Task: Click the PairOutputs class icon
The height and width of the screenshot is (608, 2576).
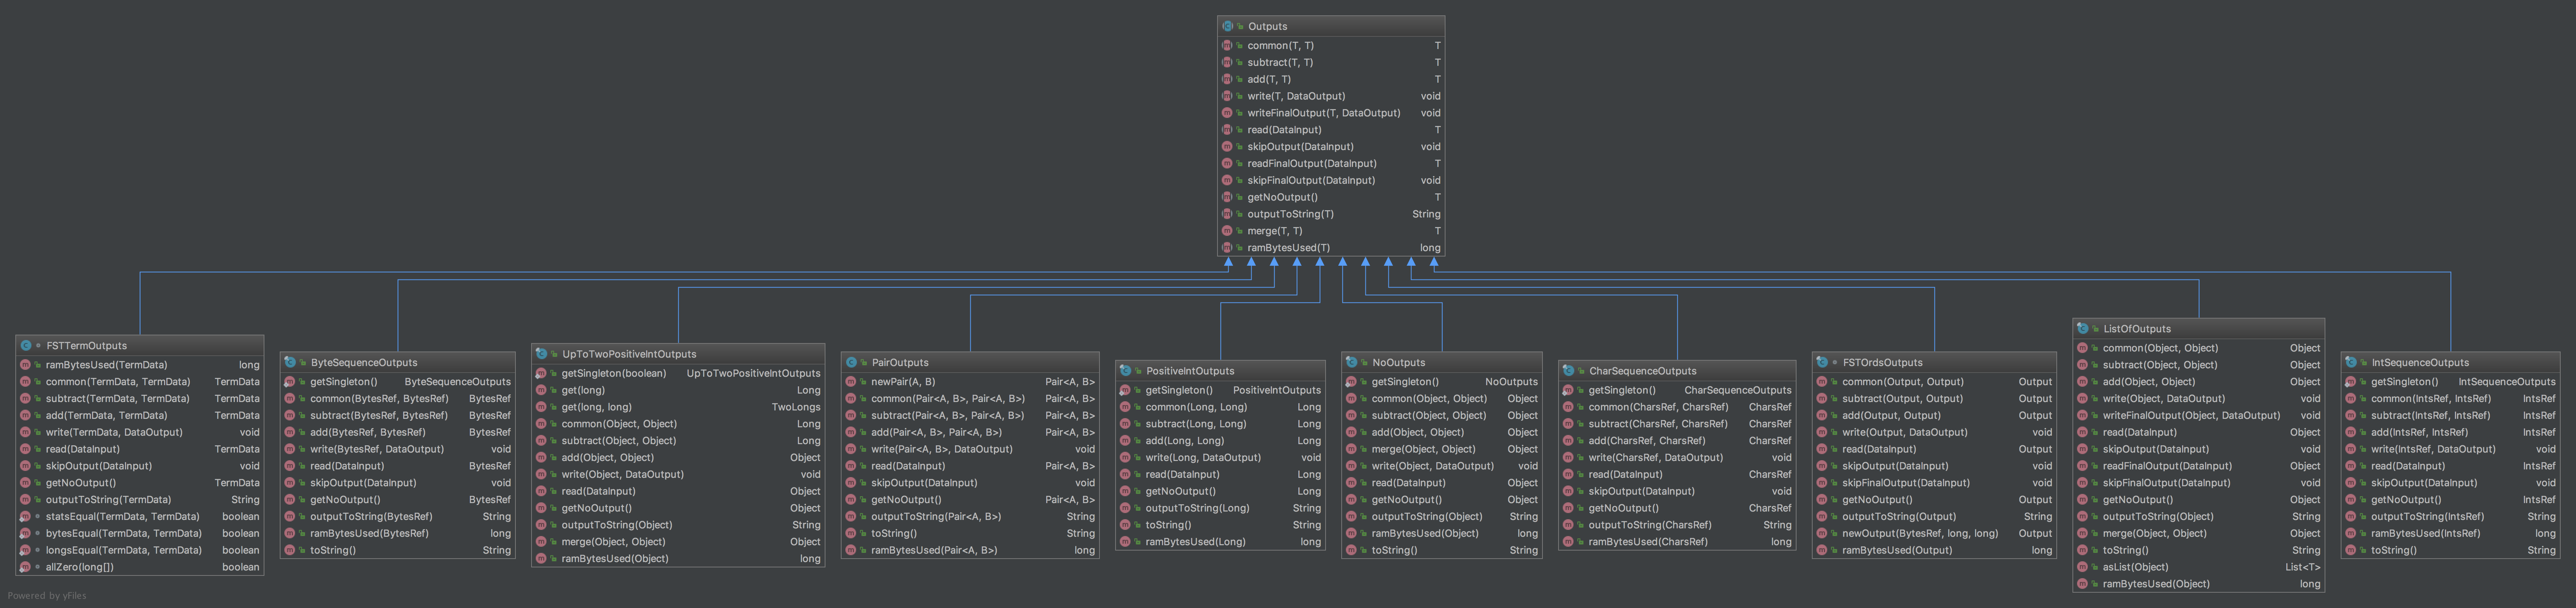Action: click(851, 363)
